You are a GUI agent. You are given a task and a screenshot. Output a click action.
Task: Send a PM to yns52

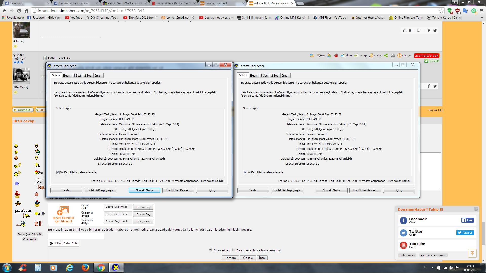(321, 55)
